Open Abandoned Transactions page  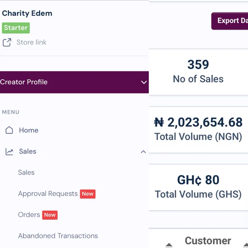[58, 236]
